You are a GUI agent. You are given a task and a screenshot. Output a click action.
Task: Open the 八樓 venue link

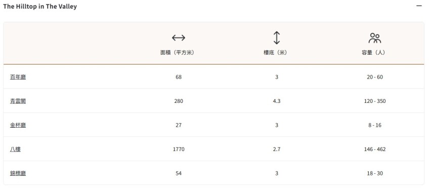(15, 149)
